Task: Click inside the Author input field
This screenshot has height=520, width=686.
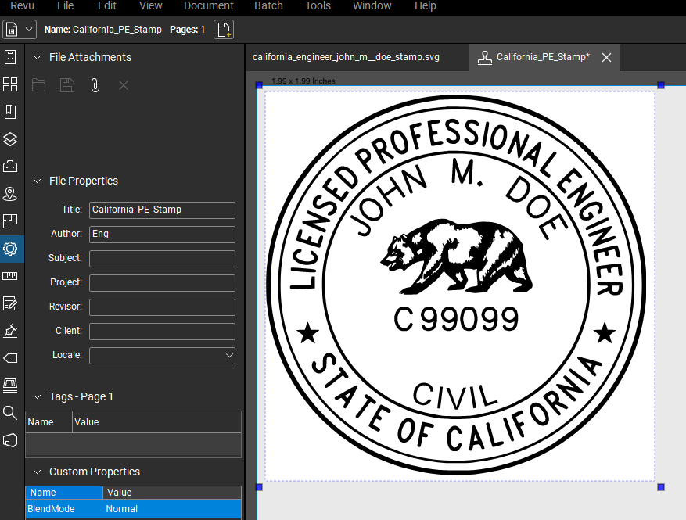Action: [x=162, y=234]
